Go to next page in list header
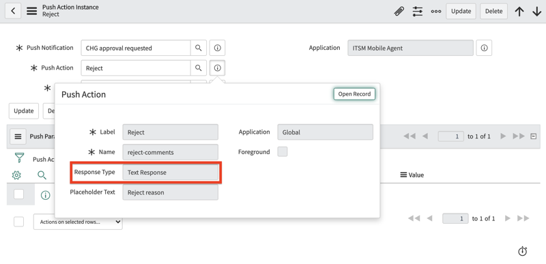The height and width of the screenshot is (264, 546). (x=503, y=136)
